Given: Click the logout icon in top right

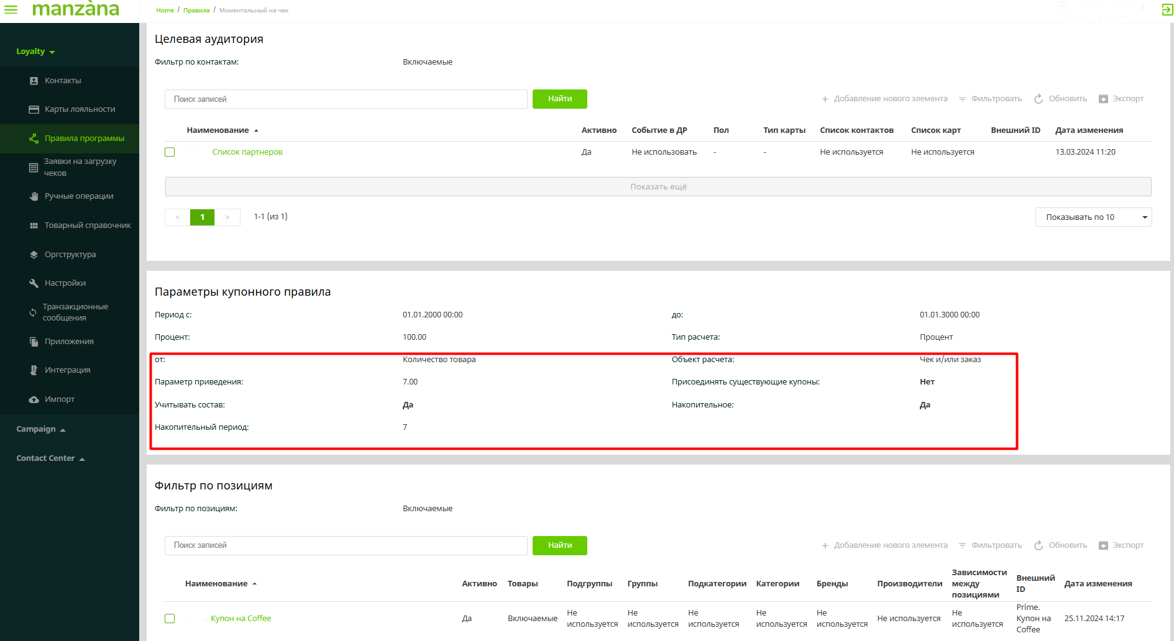Looking at the screenshot, I should (1167, 10).
